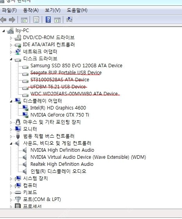Open the 동작(A) menu

point(31,10)
